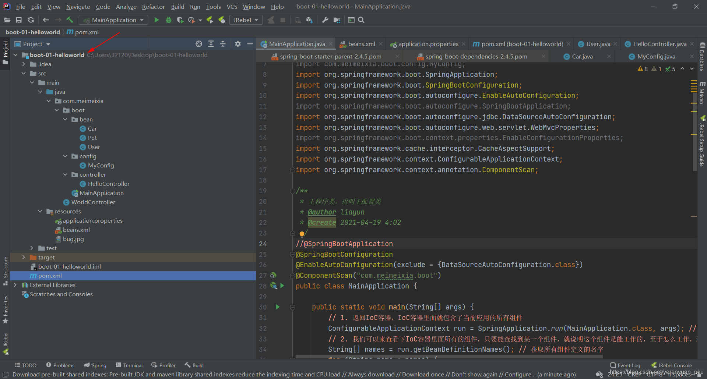Click the Save All toolbar icon
The image size is (707, 379).
19,20
